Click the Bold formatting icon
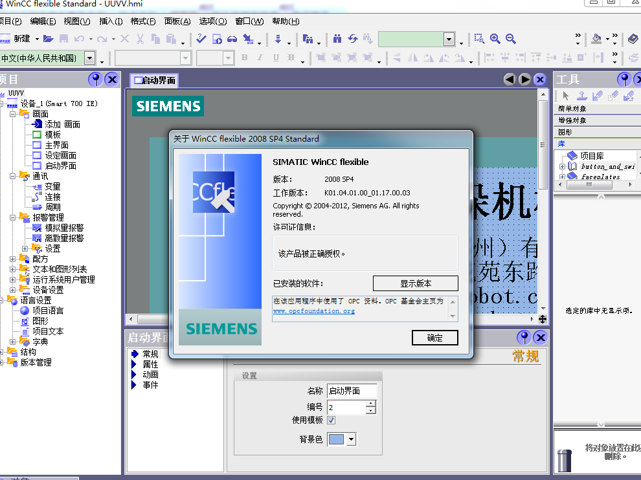641x480 pixels. tap(245, 58)
